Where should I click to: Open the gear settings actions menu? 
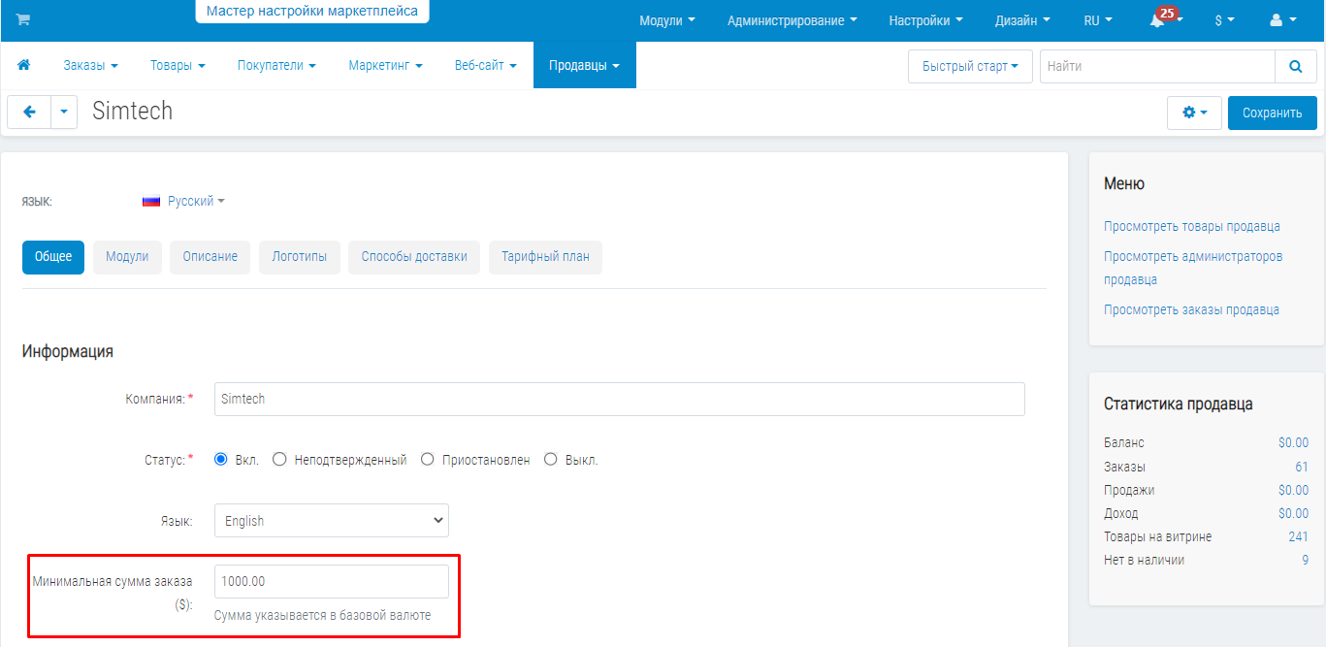(1194, 113)
